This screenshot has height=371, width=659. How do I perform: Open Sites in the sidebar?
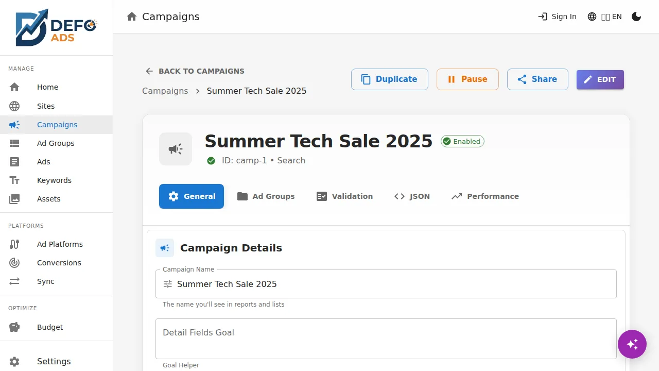pyautogui.click(x=56, y=106)
